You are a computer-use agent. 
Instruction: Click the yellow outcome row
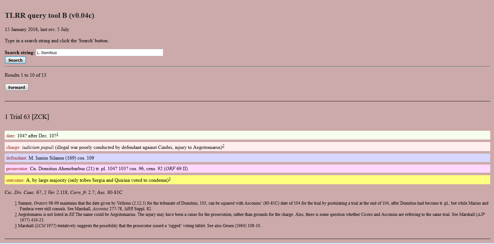tap(247, 180)
